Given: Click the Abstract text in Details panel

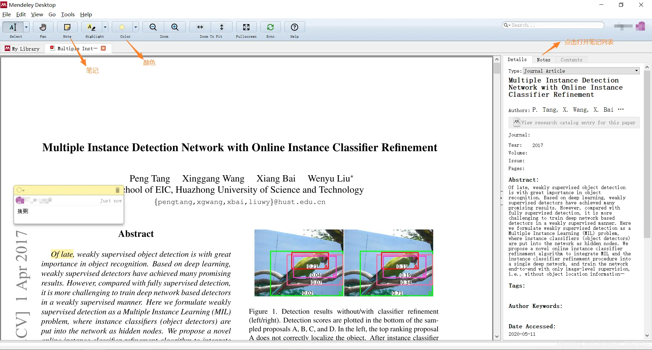Looking at the screenshot, I should 569,231.
